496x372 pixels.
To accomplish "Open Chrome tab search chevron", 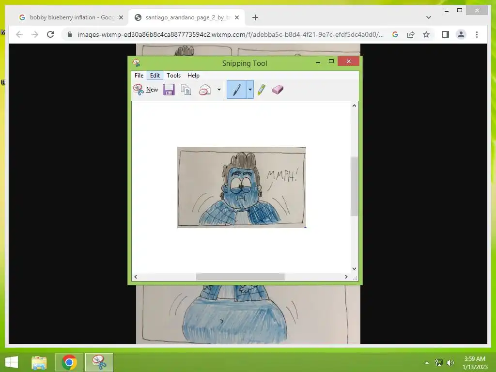I will click(x=428, y=17).
